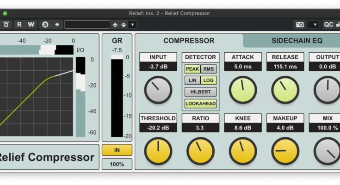Select RMS detector mode
The height and width of the screenshot is (185, 340).
(x=208, y=69)
